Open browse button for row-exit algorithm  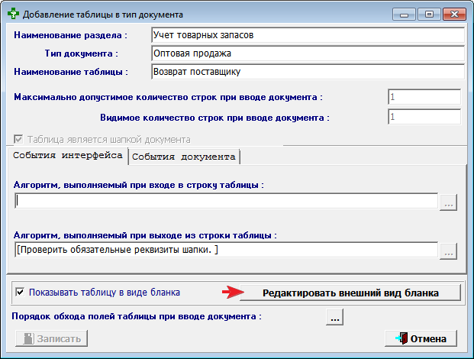448,251
